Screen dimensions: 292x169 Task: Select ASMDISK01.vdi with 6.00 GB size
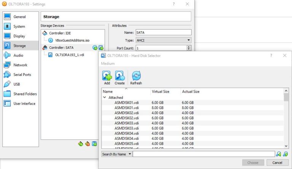[193, 103]
